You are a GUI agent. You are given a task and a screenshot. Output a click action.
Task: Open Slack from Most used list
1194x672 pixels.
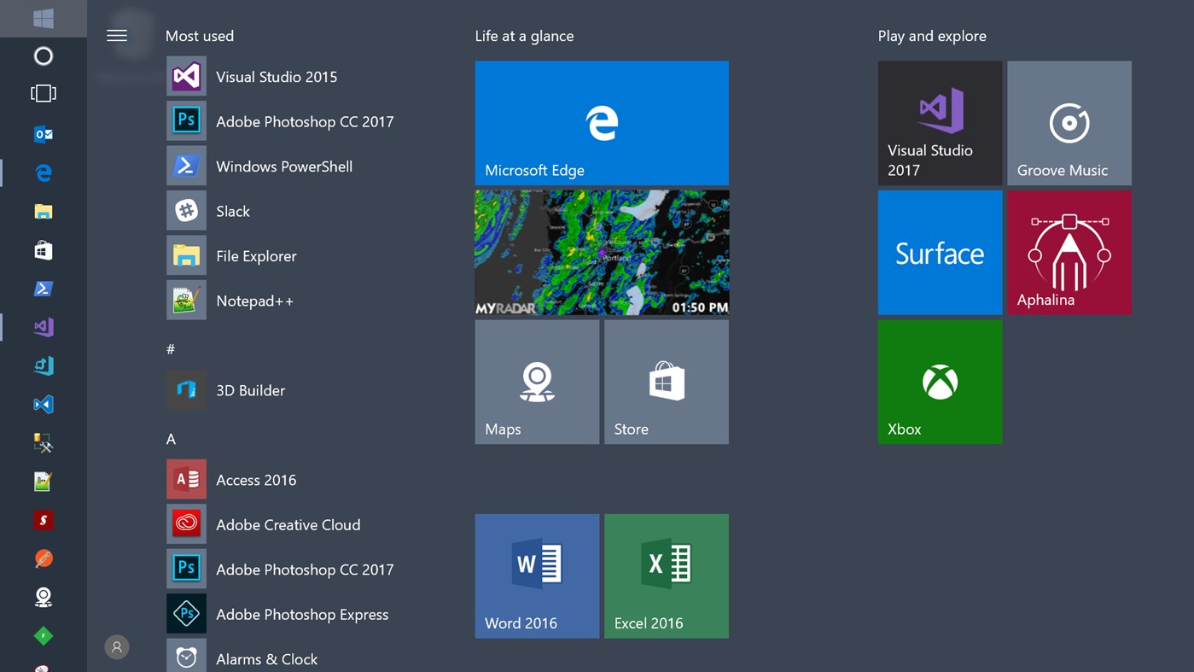[233, 211]
